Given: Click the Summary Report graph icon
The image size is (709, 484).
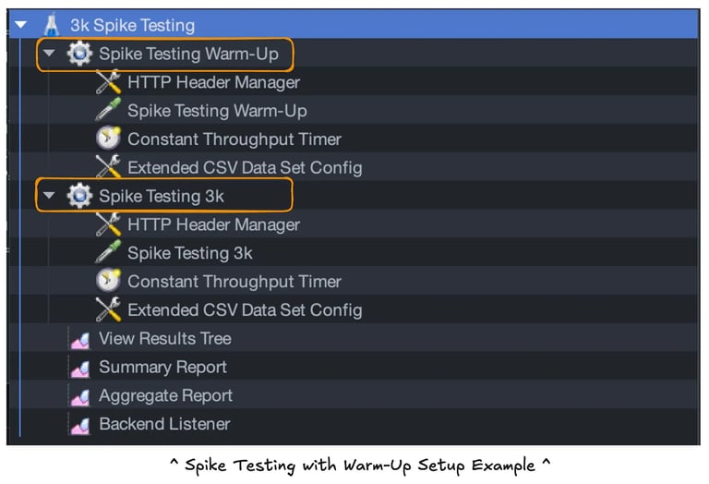Looking at the screenshot, I should [80, 368].
